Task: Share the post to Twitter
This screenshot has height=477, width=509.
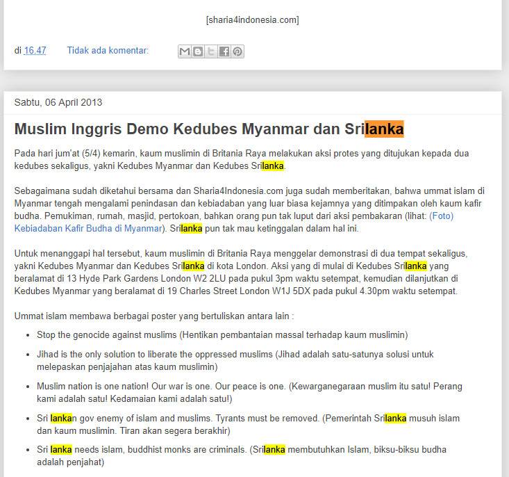Action: (211, 51)
